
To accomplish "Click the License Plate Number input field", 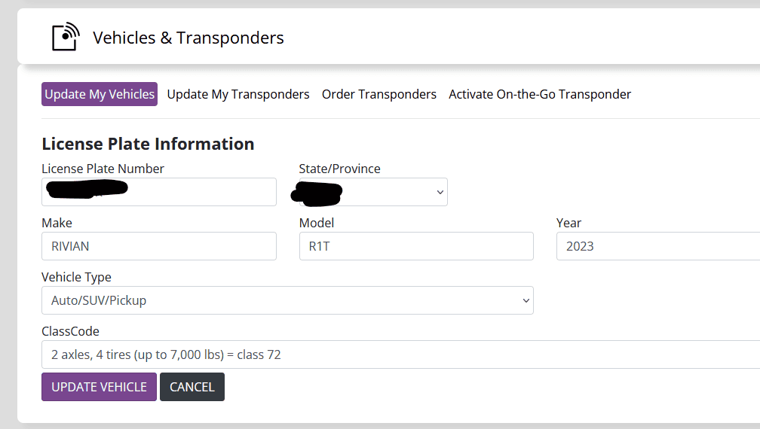I will tap(159, 192).
